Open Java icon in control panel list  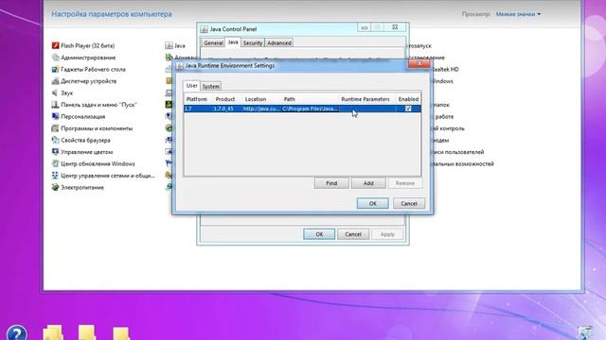[169, 45]
